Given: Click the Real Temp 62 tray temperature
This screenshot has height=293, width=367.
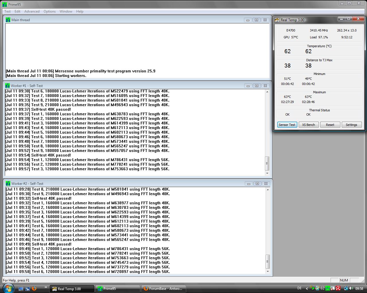Looking at the screenshot, I should 322,288.
